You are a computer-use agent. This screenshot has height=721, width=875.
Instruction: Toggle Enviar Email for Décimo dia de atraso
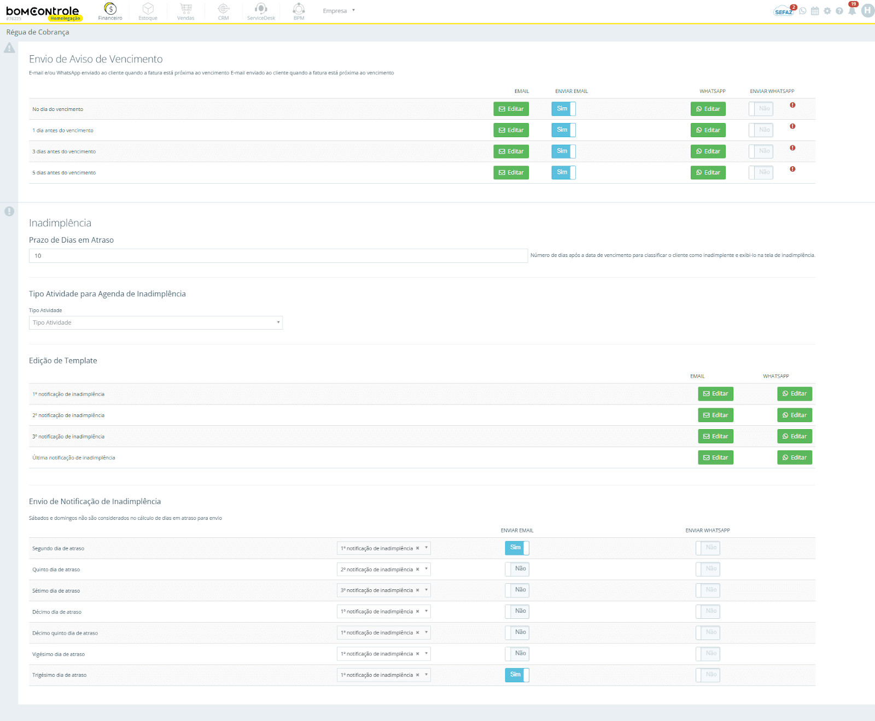pos(517,611)
